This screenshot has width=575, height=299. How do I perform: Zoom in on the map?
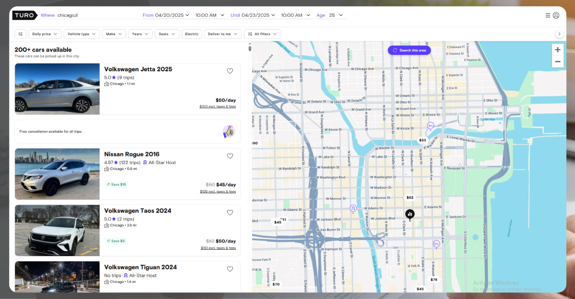click(x=557, y=49)
